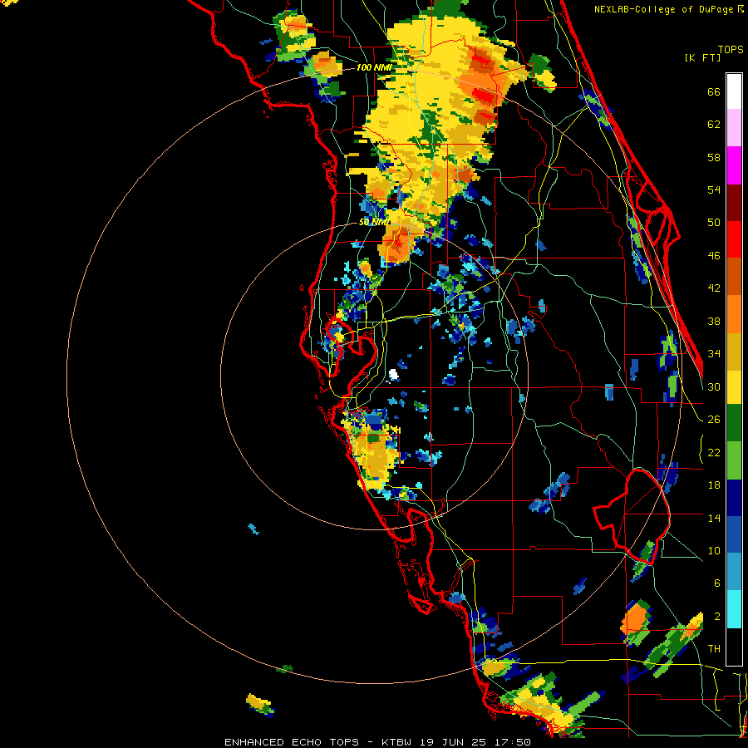Click the 18 legend scale label
Image resolution: width=748 pixels, height=748 pixels.
(x=714, y=485)
